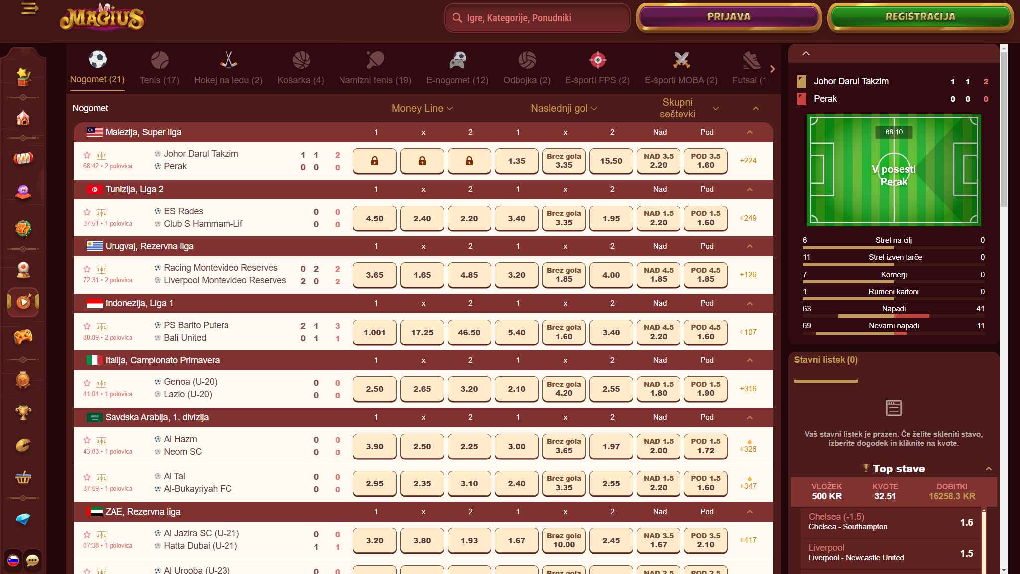Click the Magius logo
1020x574 pixels.
(102, 17)
